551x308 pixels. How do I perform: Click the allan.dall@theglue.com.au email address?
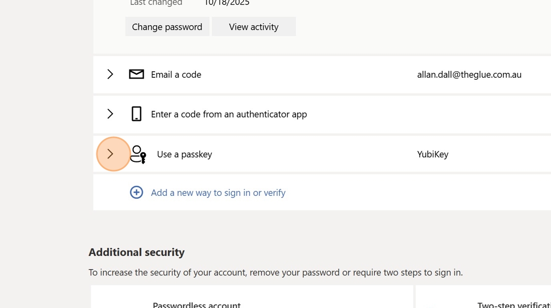tap(469, 75)
